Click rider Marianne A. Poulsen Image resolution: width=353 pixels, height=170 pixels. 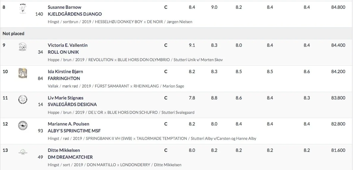click(x=68, y=124)
